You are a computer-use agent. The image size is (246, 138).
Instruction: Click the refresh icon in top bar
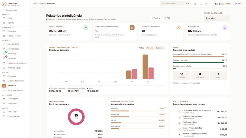tap(206, 4)
